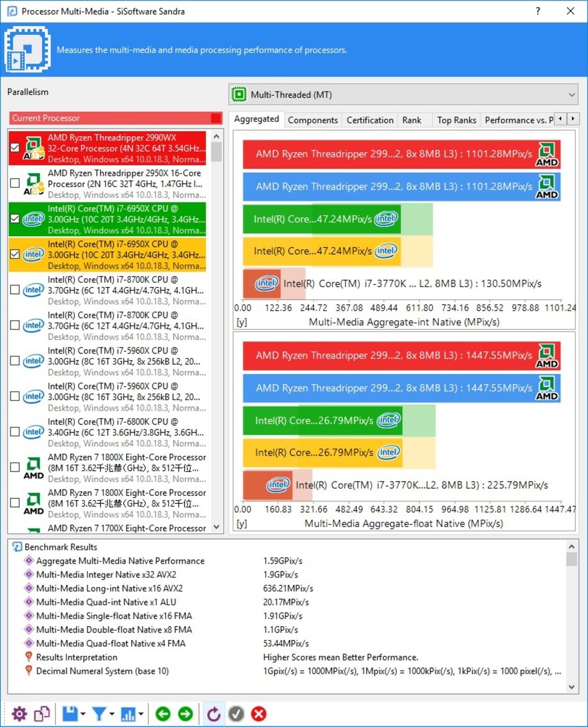Click the processor list scrollbar thumb

pos(216,152)
